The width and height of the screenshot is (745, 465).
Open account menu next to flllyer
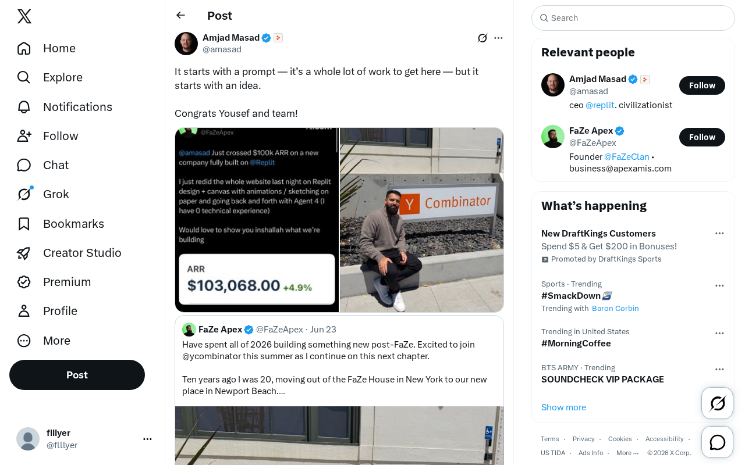147,439
